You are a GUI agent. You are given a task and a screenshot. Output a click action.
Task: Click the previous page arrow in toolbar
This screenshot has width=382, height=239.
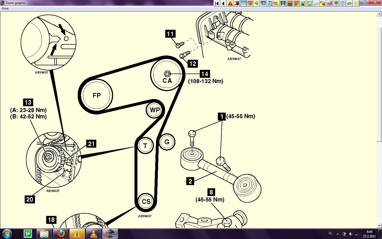click(223, 3)
